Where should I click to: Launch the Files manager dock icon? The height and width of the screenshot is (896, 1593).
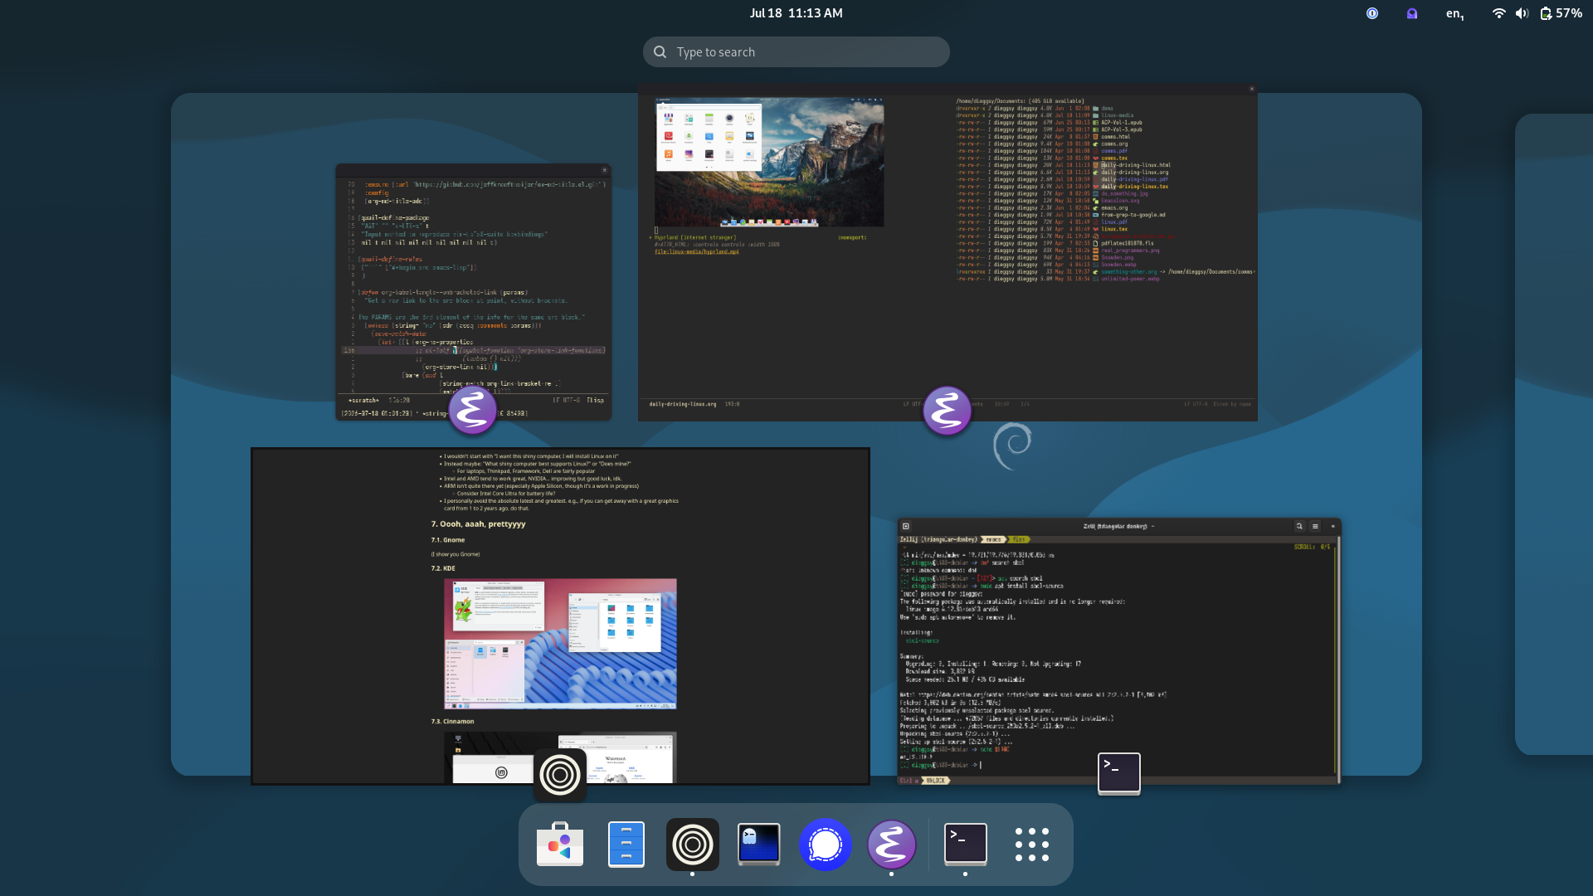click(x=626, y=845)
